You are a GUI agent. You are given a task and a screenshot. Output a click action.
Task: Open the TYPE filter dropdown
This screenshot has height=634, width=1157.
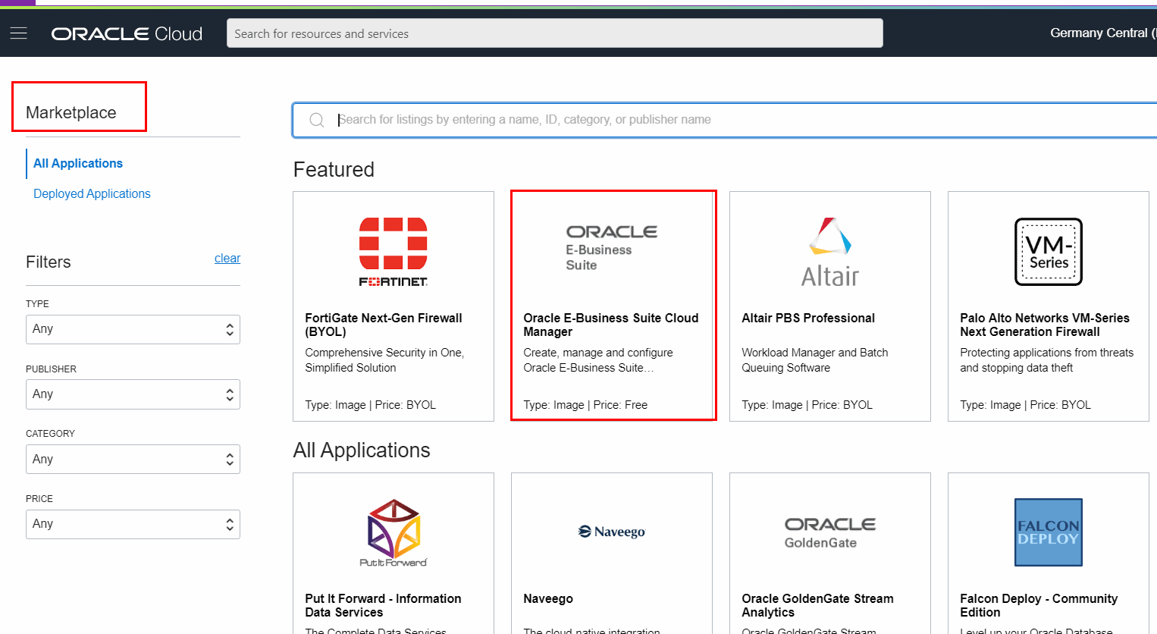point(133,329)
